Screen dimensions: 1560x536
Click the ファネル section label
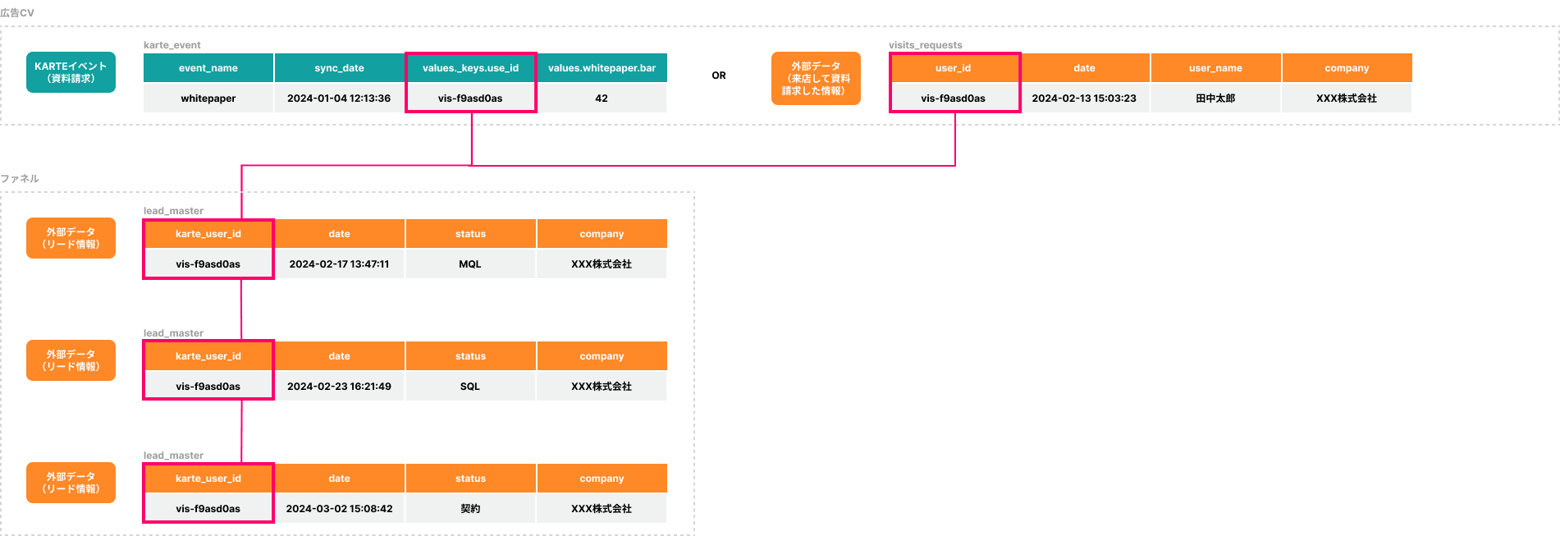point(20,178)
